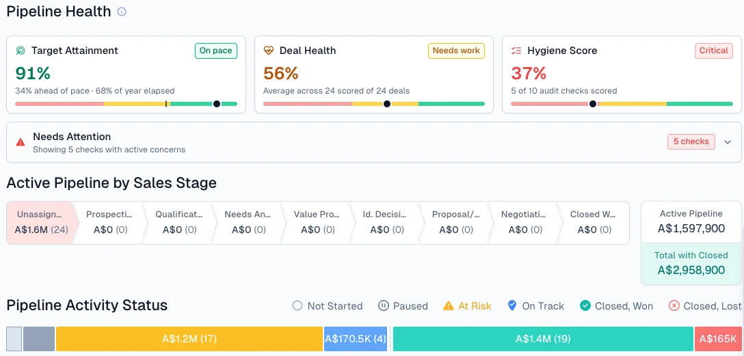The width and height of the screenshot is (744, 356).
Task: Click the 91% attainment value
Action: (33, 74)
